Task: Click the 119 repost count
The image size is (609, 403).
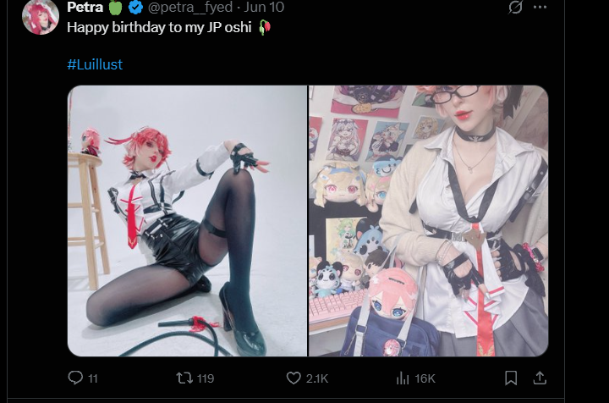Action: click(x=206, y=378)
